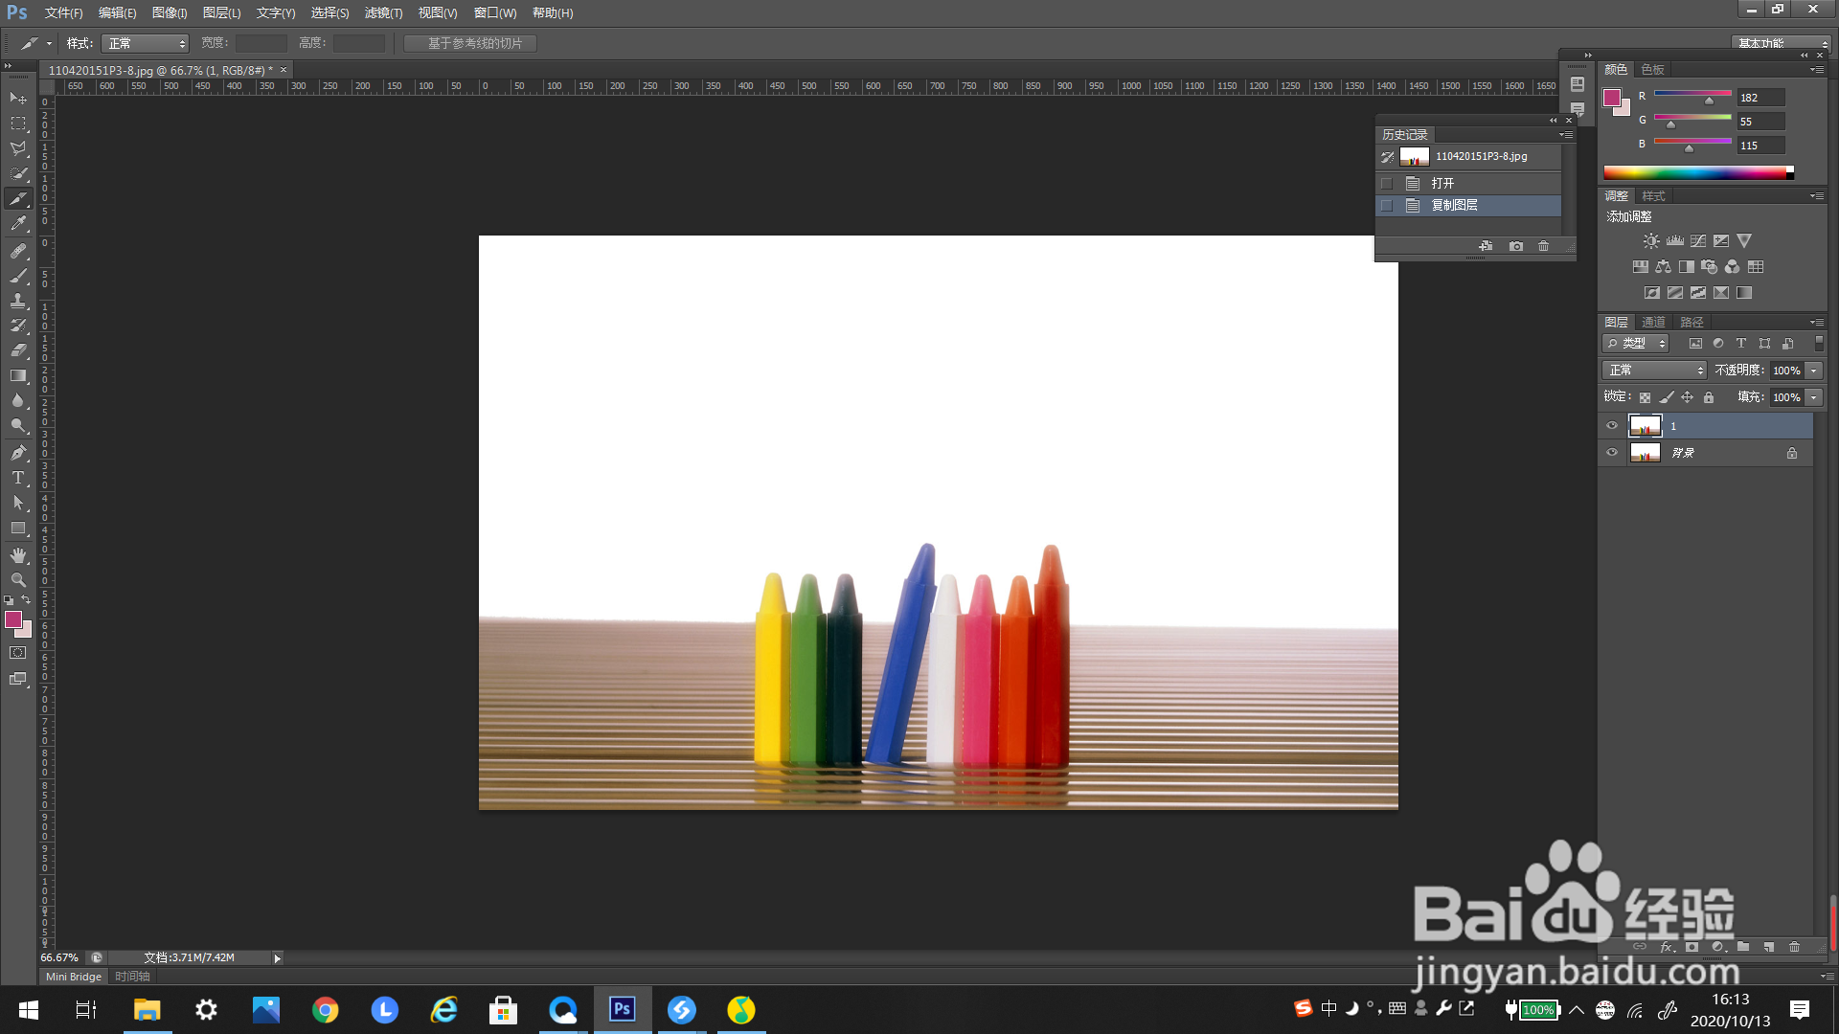Hide layer 1 visibility eye

coord(1612,426)
